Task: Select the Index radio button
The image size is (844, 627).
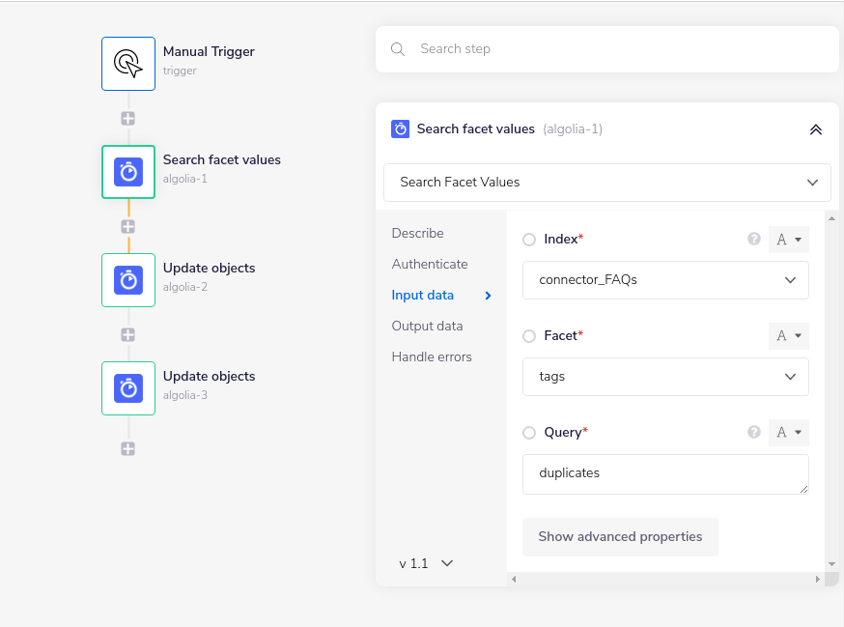Action: coord(529,240)
